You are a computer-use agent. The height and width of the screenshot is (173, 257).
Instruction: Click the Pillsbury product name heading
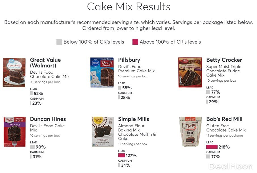point(129,60)
